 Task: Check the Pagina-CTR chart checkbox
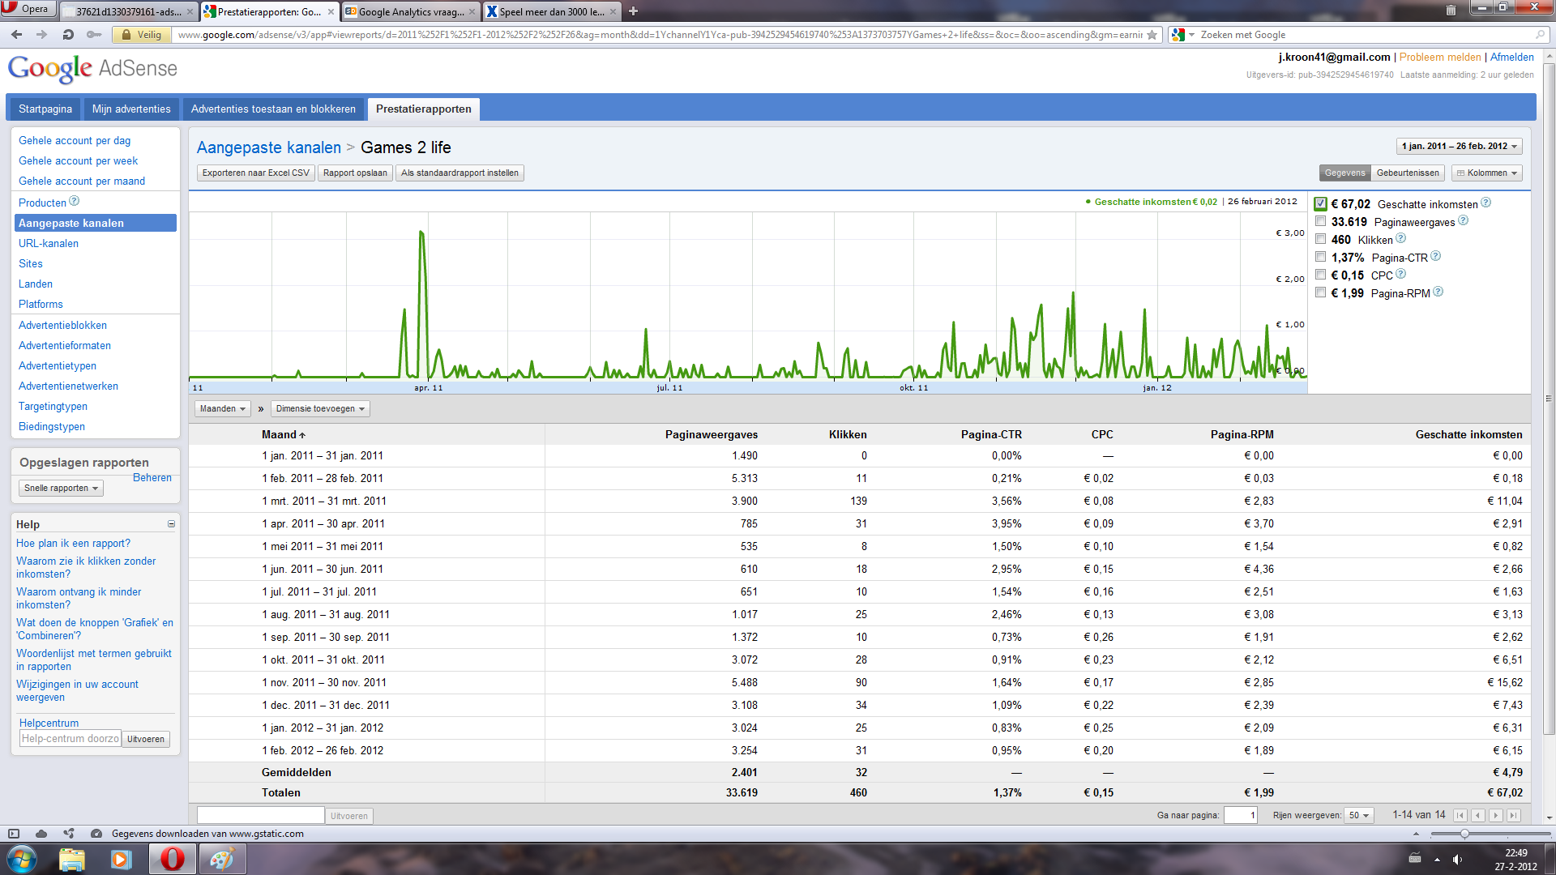[1321, 257]
